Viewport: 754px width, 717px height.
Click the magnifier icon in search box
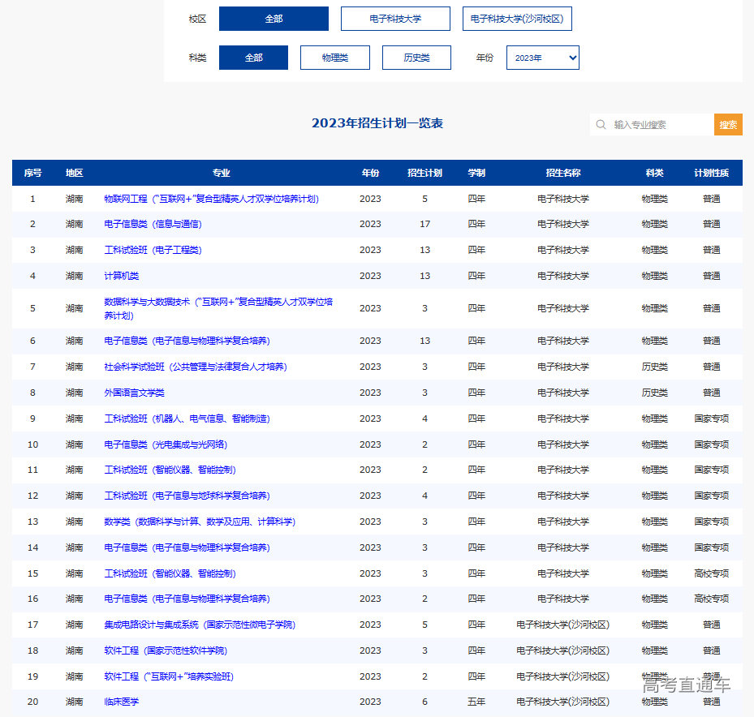click(x=601, y=125)
